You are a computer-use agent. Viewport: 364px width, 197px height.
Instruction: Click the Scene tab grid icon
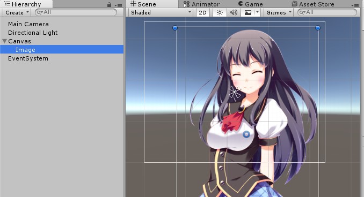click(x=133, y=3)
